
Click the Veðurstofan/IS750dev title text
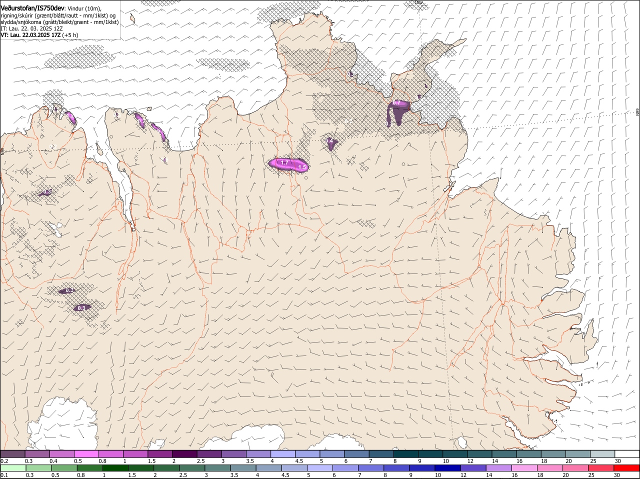32,8
